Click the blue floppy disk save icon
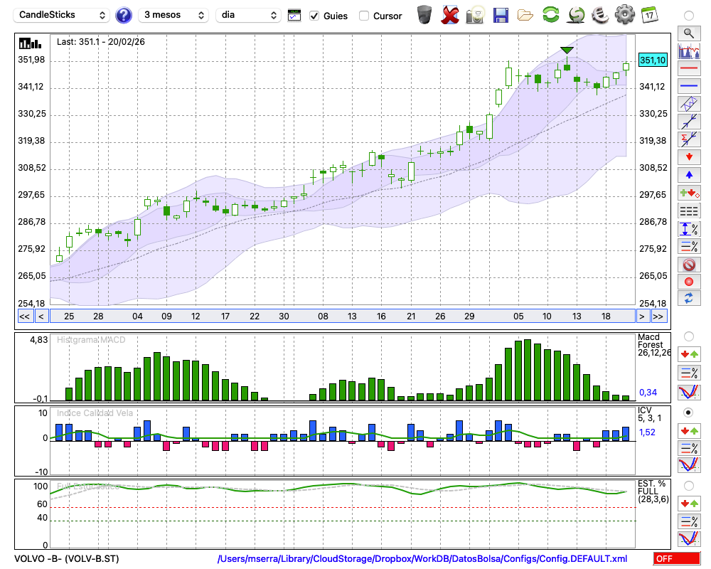Viewport: 711px width, 569px height. [x=501, y=15]
